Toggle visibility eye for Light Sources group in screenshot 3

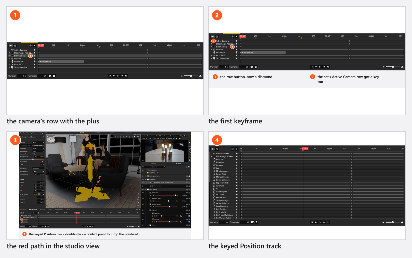143,189
